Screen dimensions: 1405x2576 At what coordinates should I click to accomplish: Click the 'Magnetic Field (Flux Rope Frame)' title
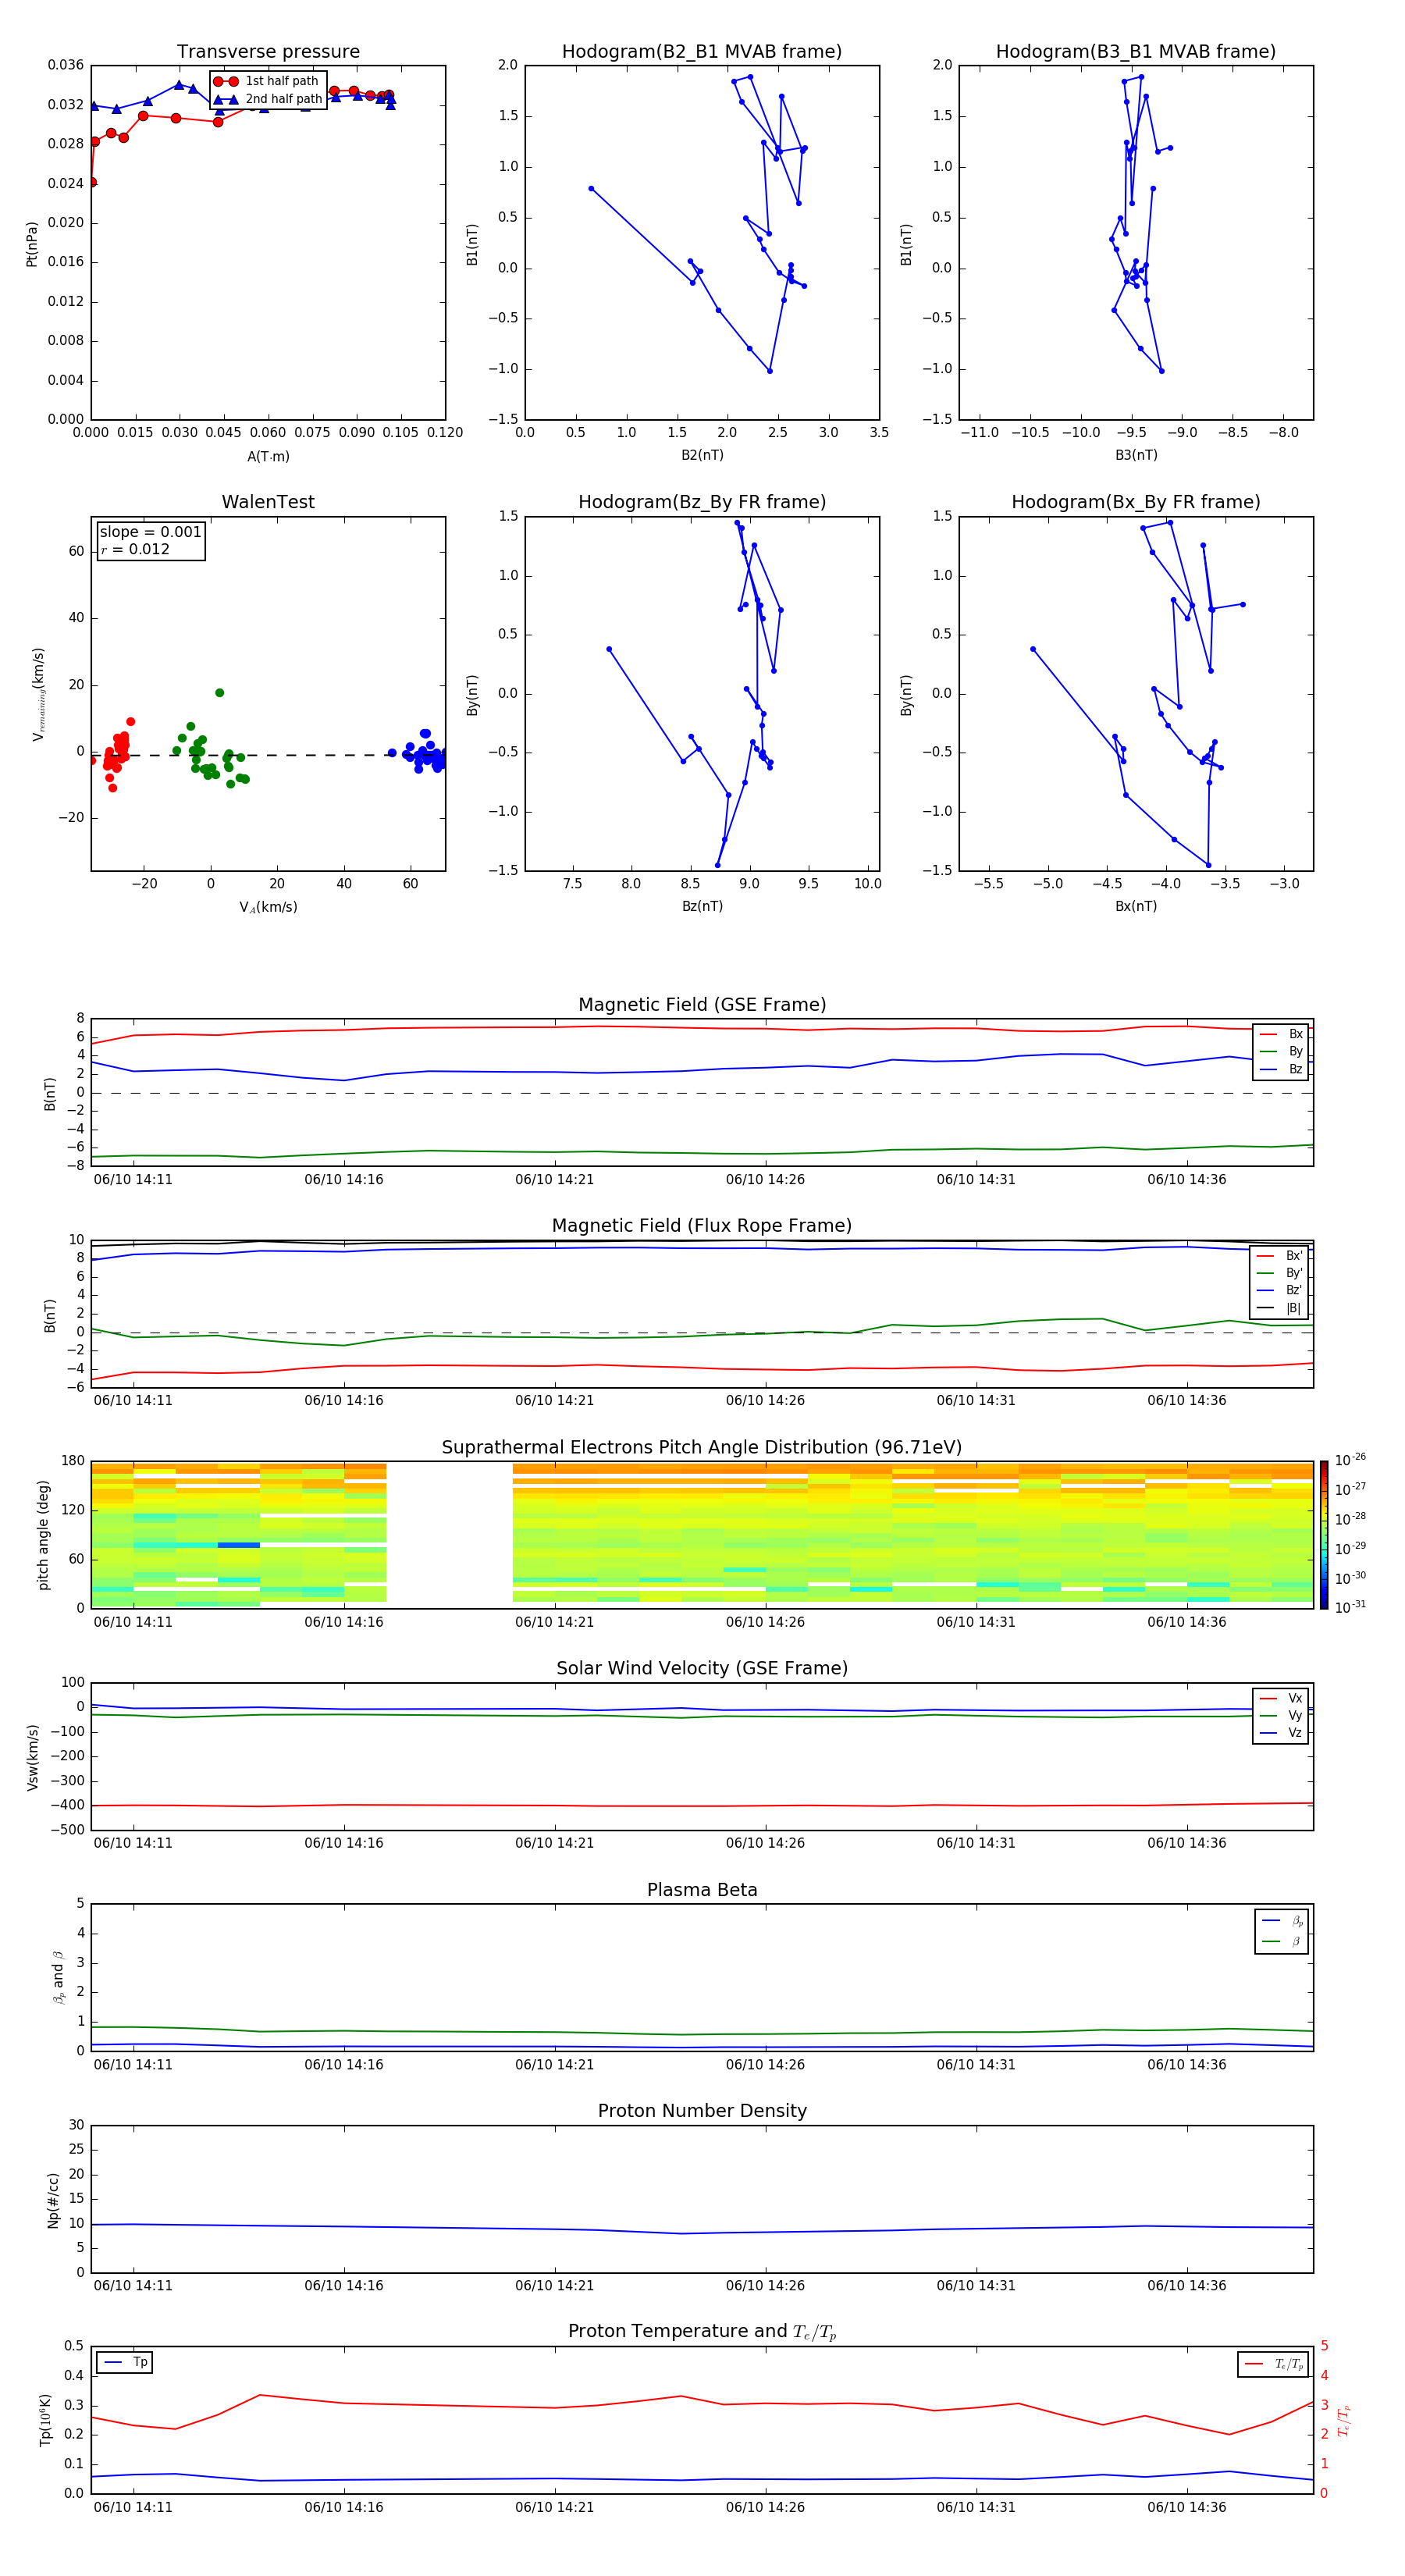tap(702, 1226)
